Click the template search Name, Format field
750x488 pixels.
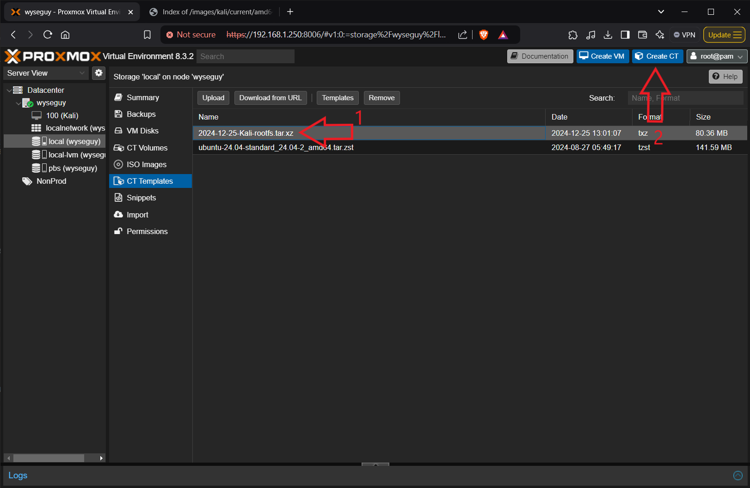pyautogui.click(x=685, y=98)
